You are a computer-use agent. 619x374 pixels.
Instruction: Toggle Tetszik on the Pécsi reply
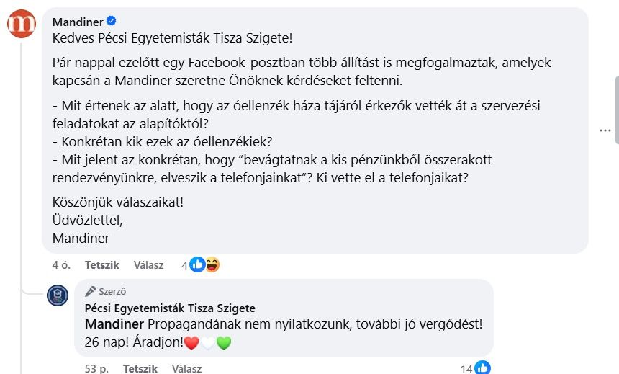point(140,368)
